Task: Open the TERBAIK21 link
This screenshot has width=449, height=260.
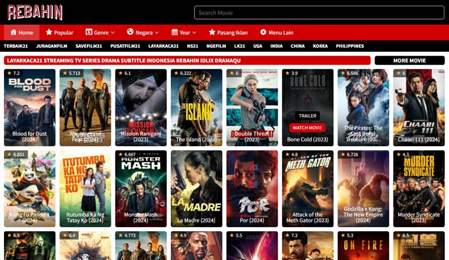Action: tap(16, 46)
